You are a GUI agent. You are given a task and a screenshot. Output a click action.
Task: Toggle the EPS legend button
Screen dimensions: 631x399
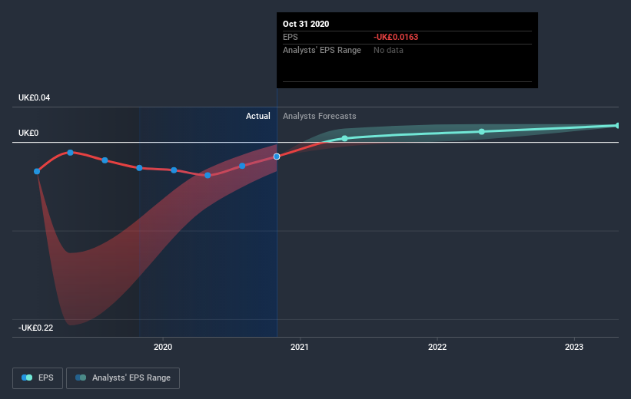38,378
